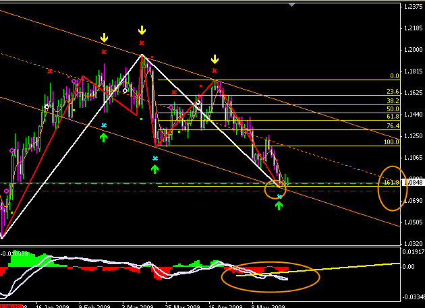Viewport: 425px width, 308px height.
Task: Select the yellow trendline in the indicator window
Action: point(318,270)
